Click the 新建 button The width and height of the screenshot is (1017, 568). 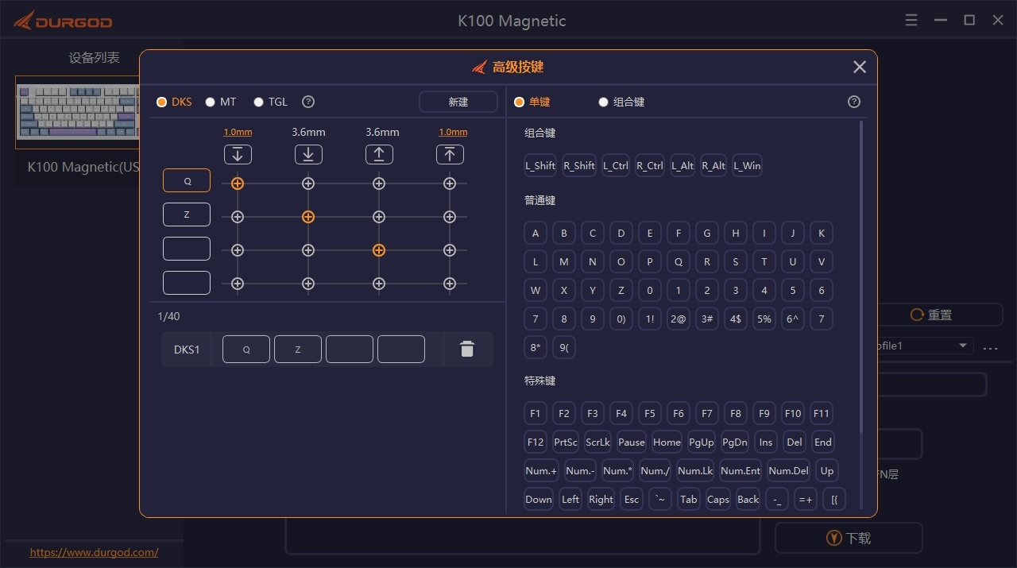pos(458,102)
